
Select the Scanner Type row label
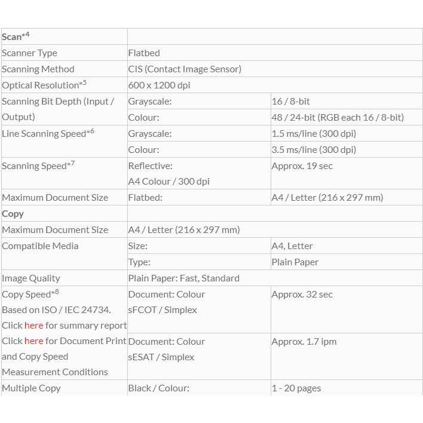pyautogui.click(x=30, y=53)
